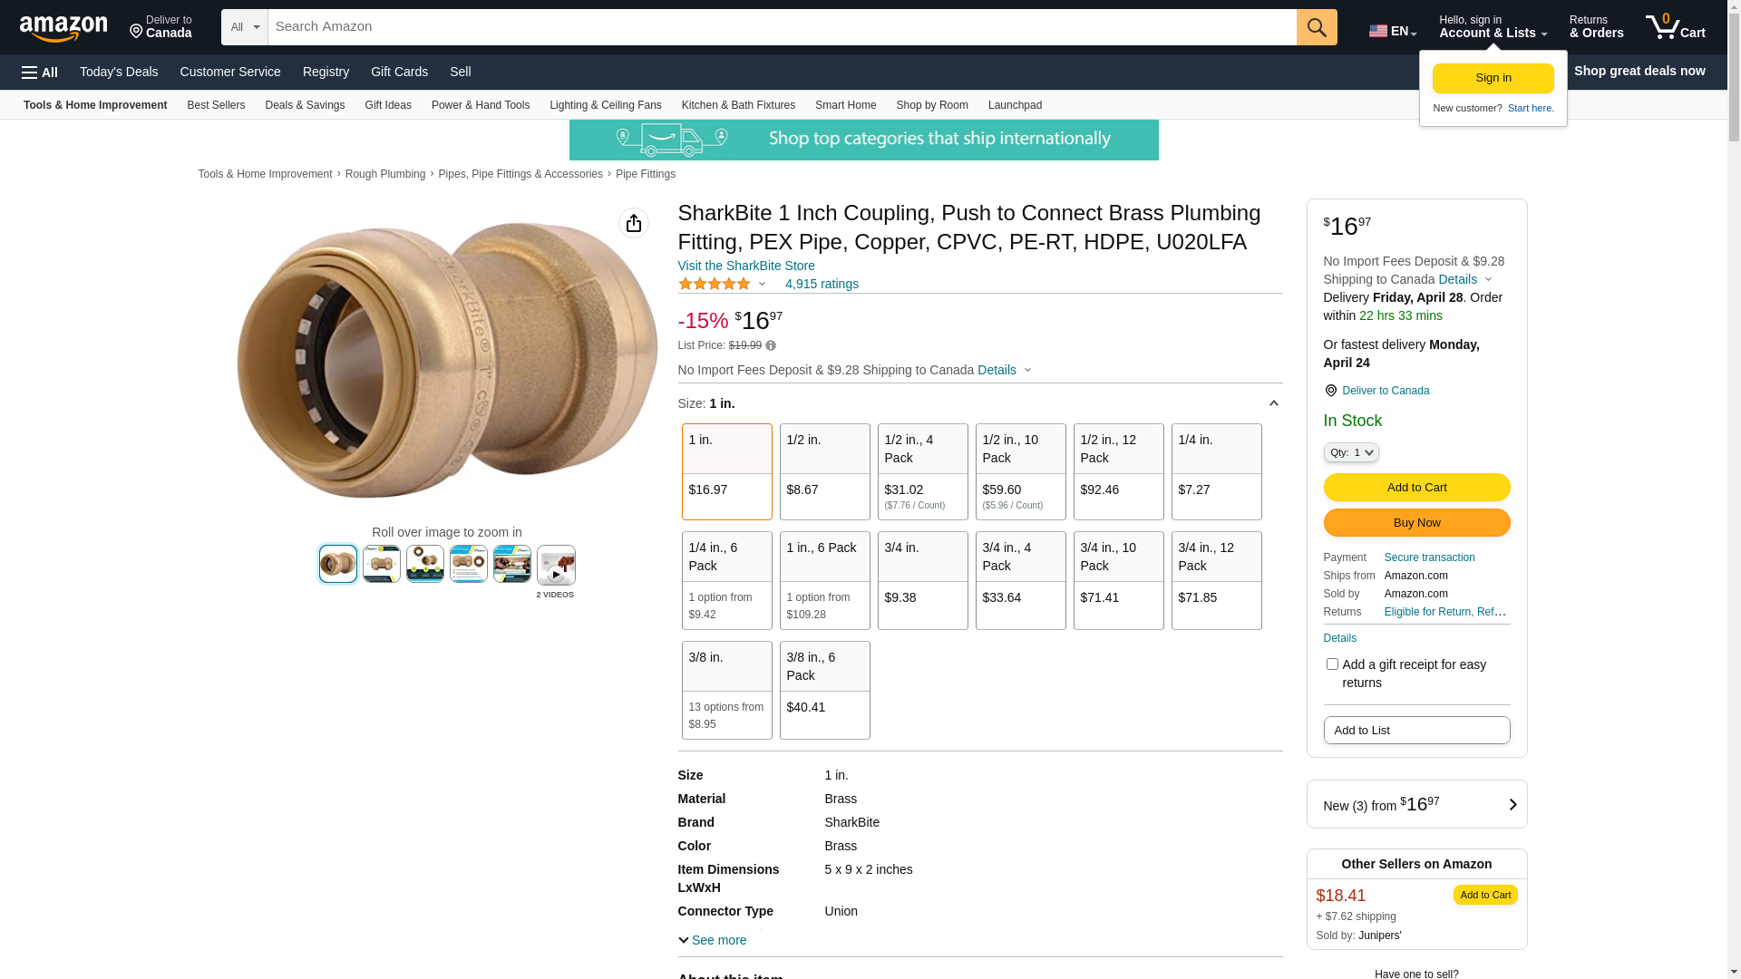Click the magnifying glass search button
1741x979 pixels.
[x=1317, y=27]
